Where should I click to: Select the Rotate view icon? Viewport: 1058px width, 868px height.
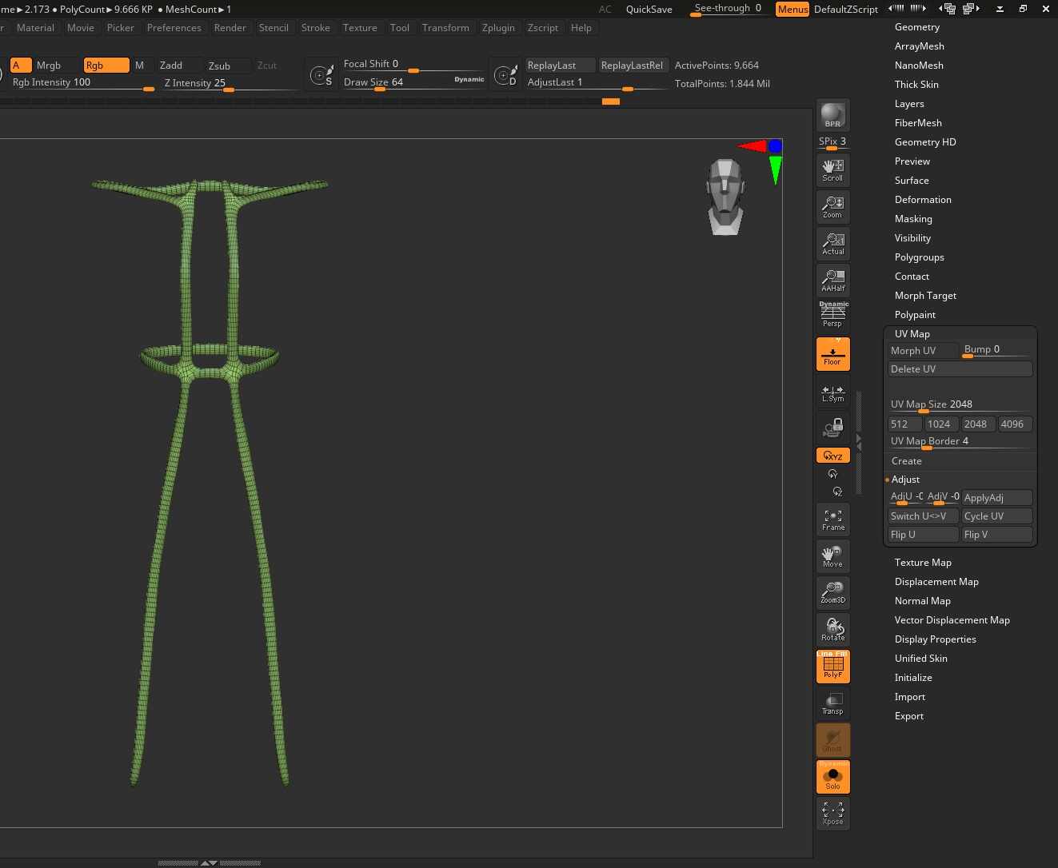point(832,630)
